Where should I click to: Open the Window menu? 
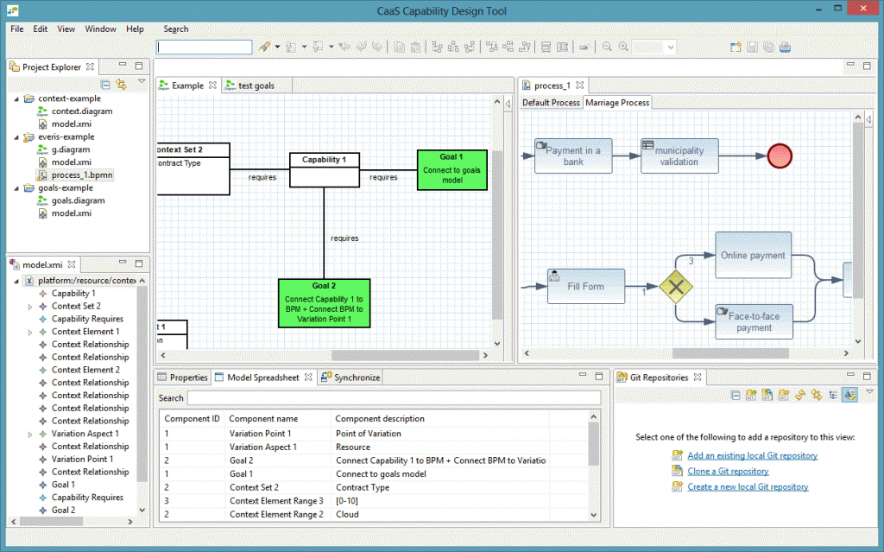[x=100, y=29]
